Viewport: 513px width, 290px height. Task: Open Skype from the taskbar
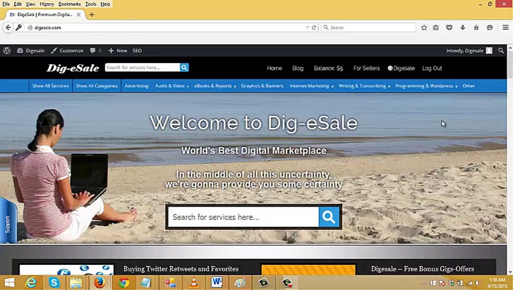coord(54,282)
